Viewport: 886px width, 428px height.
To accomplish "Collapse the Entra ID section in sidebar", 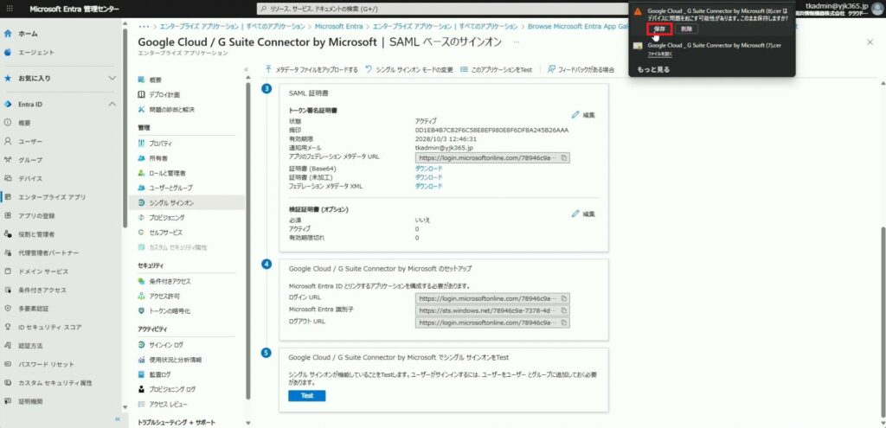I will click(112, 104).
